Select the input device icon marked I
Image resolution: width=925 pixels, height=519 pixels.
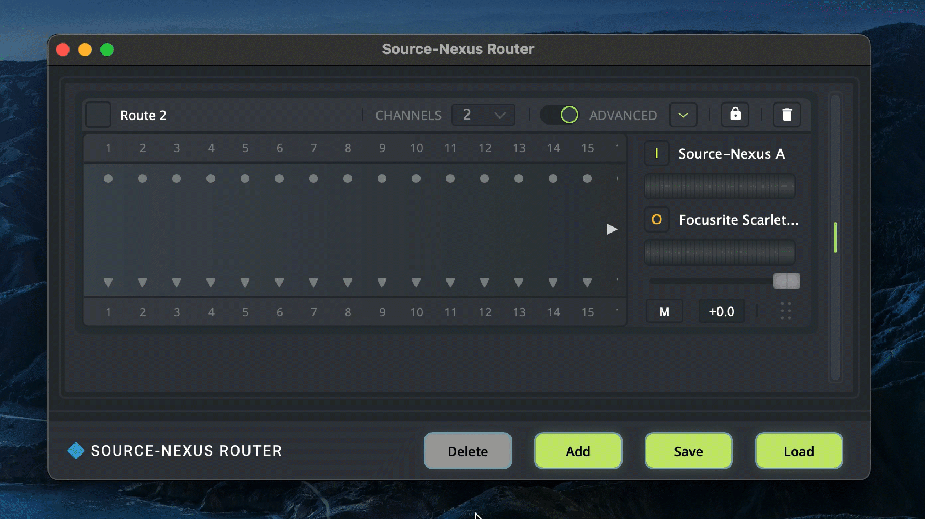[656, 154]
